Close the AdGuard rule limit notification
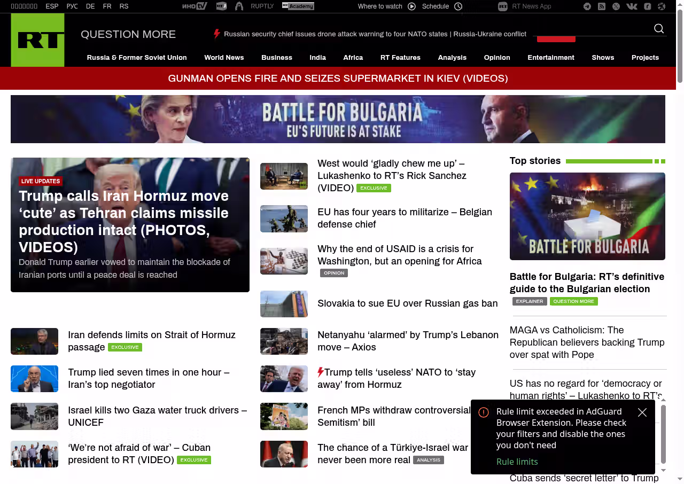 point(642,412)
